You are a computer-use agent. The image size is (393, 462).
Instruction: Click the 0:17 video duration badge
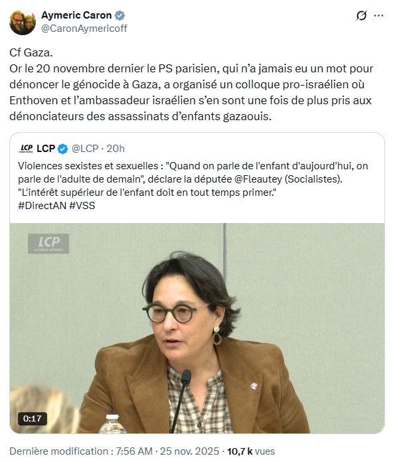click(x=33, y=418)
